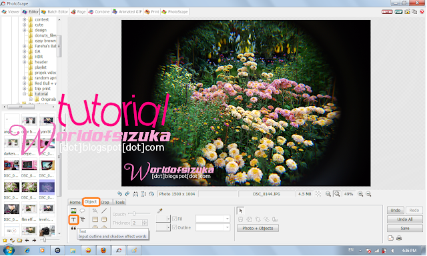Screen dimensions: 427x256
Task: Select the straight Line drawing tool
Action: point(104,211)
